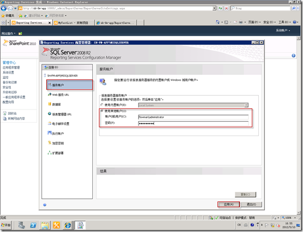Click the SharePoint help icon at page right

pyautogui.click(x=293, y=56)
